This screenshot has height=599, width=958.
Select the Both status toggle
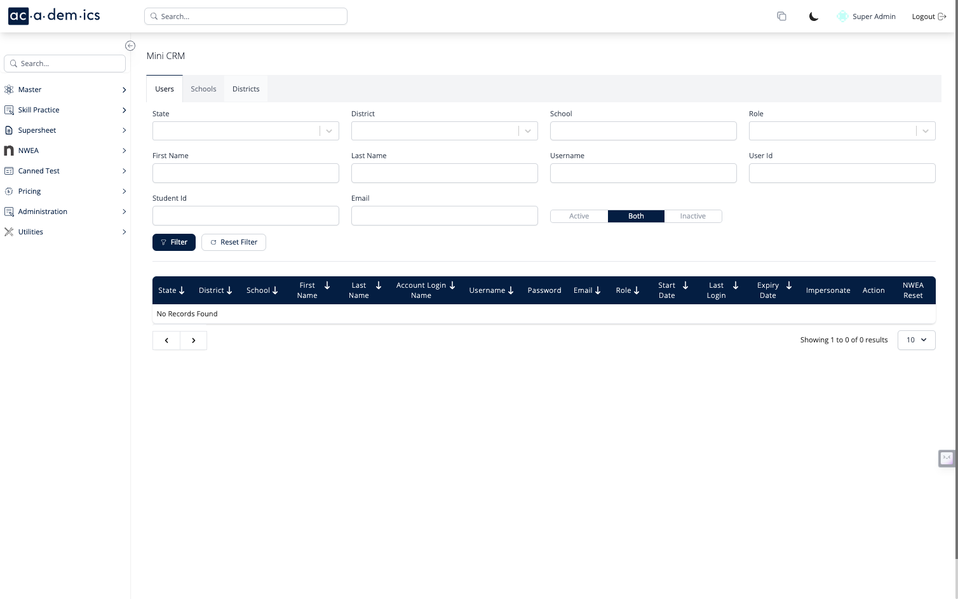pyautogui.click(x=636, y=216)
